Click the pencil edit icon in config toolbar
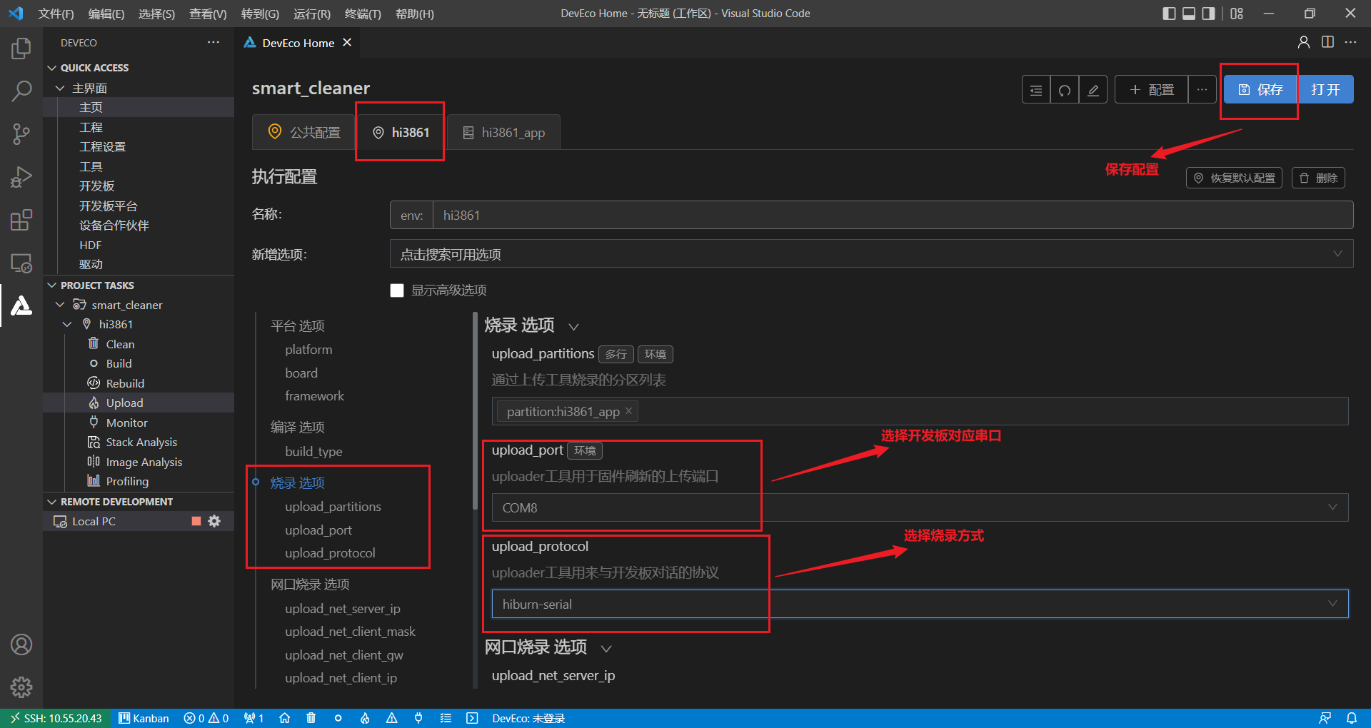Screen dimensions: 1371x728 (x=1093, y=90)
